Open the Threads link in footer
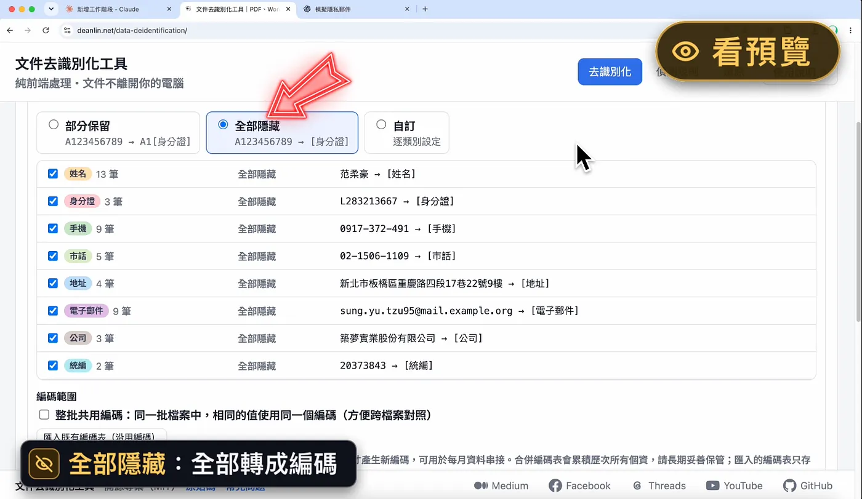Viewport: 862px width, 499px height. (659, 485)
